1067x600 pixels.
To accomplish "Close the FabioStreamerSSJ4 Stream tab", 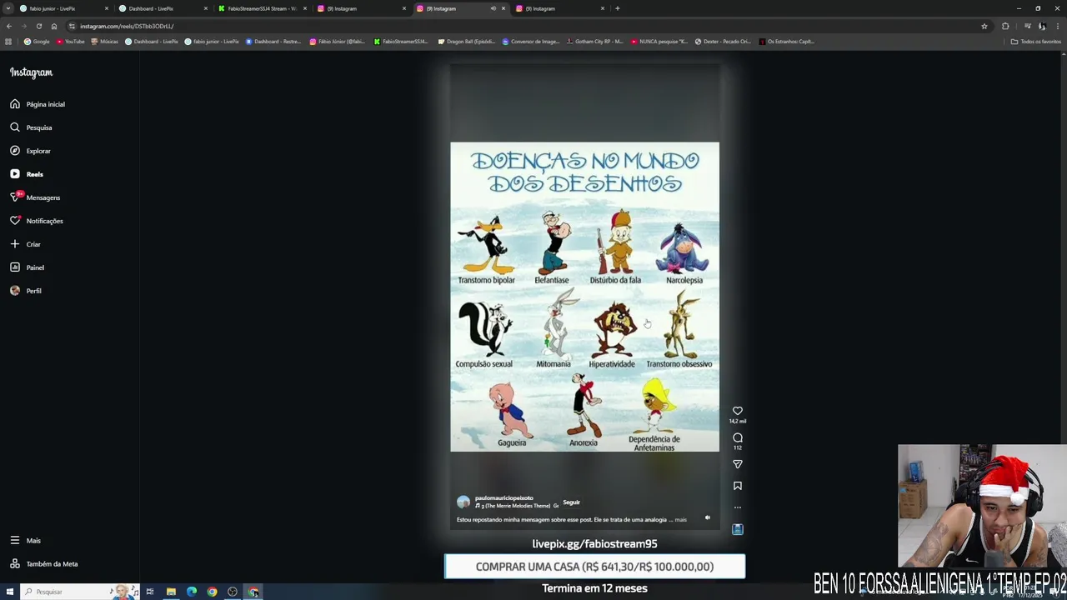I will pos(305,8).
